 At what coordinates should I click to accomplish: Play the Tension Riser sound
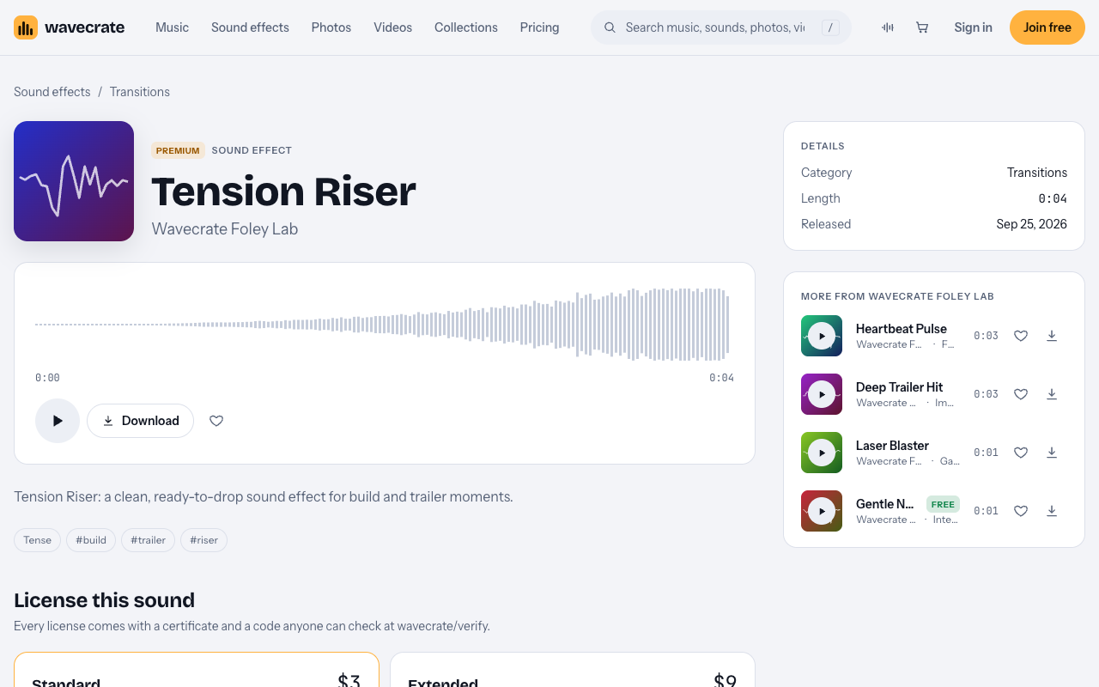(x=58, y=421)
